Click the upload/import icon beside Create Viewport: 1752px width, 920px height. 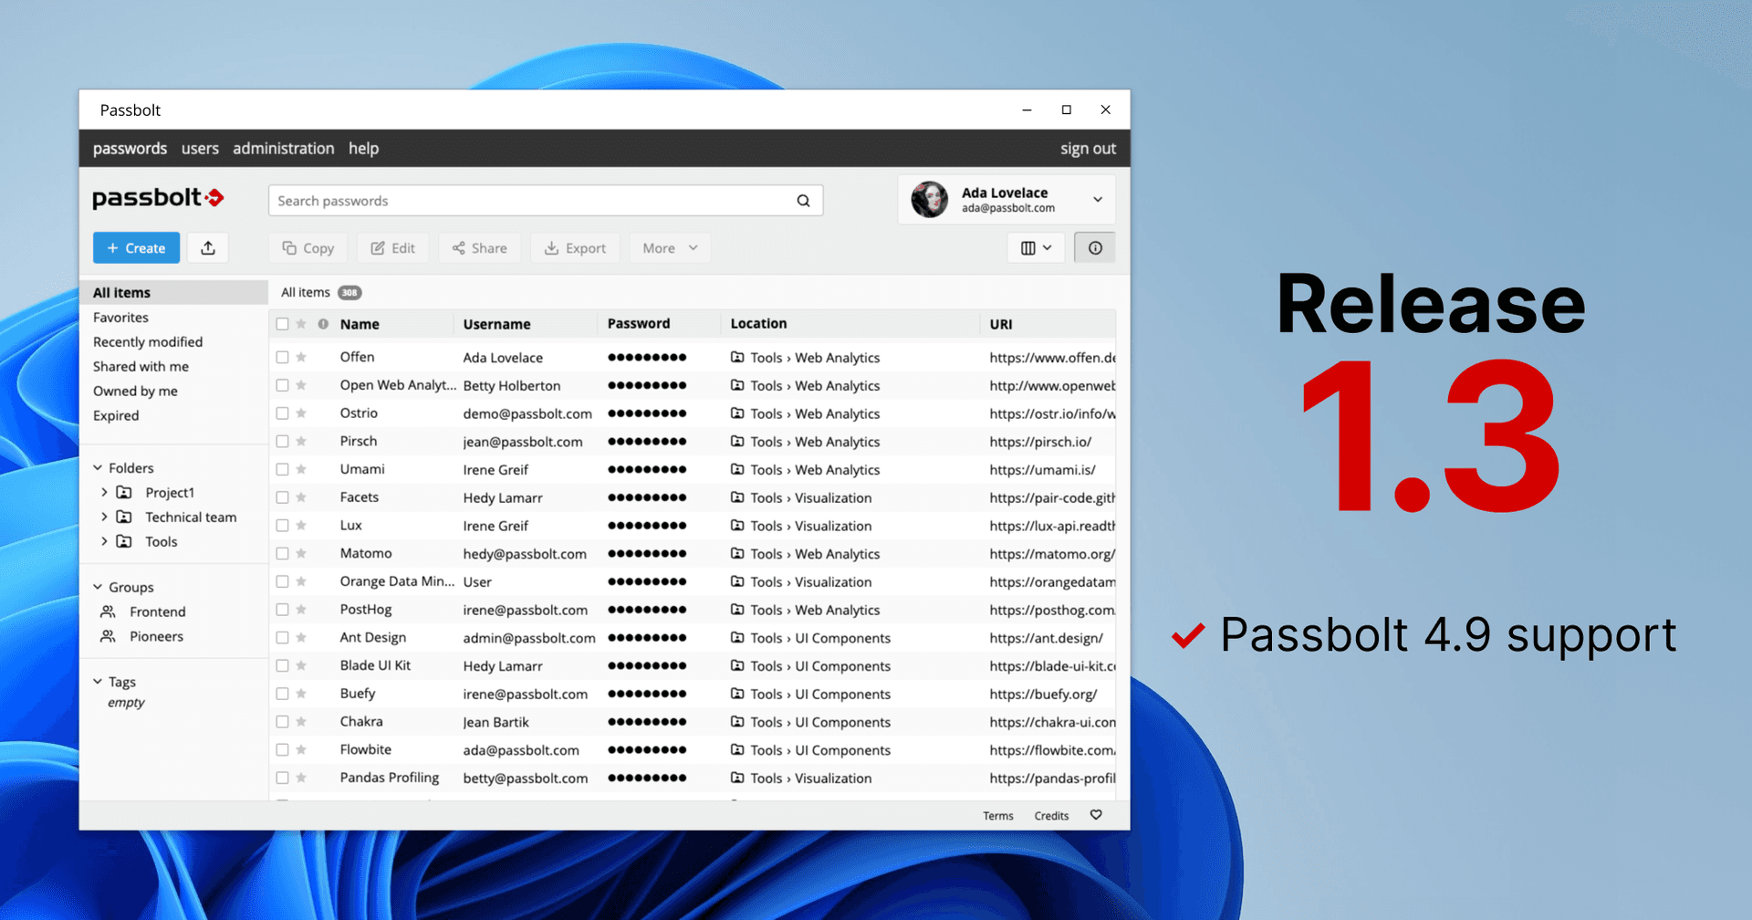click(208, 248)
